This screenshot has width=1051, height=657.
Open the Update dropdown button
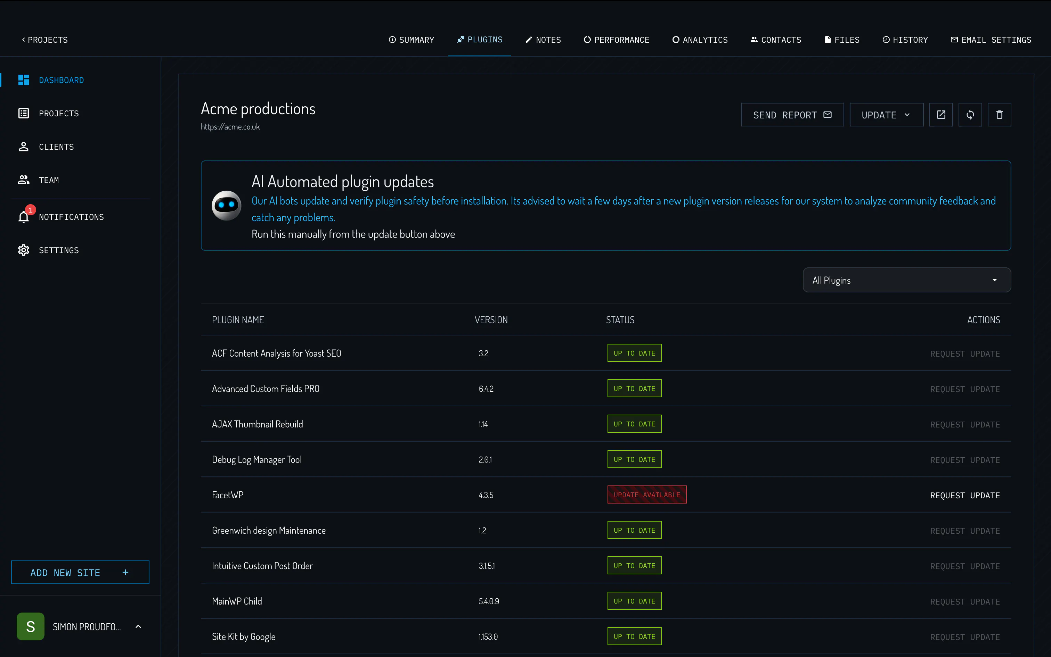pos(886,115)
